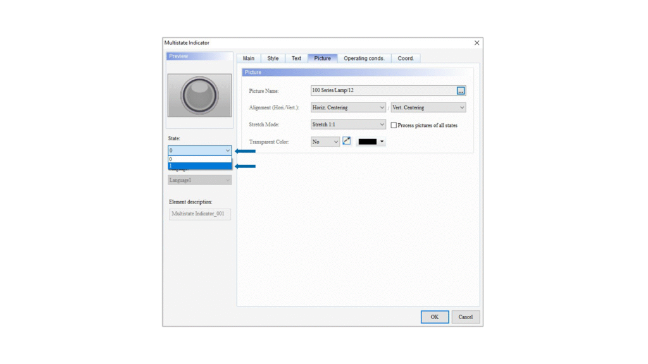Open the Horiz. Centering alignment dropdown
The width and height of the screenshot is (648, 364).
tap(348, 107)
